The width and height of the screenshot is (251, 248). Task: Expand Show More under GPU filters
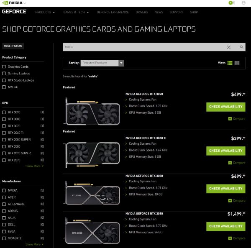point(34,166)
